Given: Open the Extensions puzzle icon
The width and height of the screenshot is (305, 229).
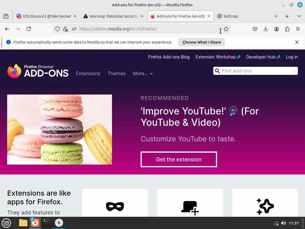Looking at the screenshot, I should click(x=287, y=29).
